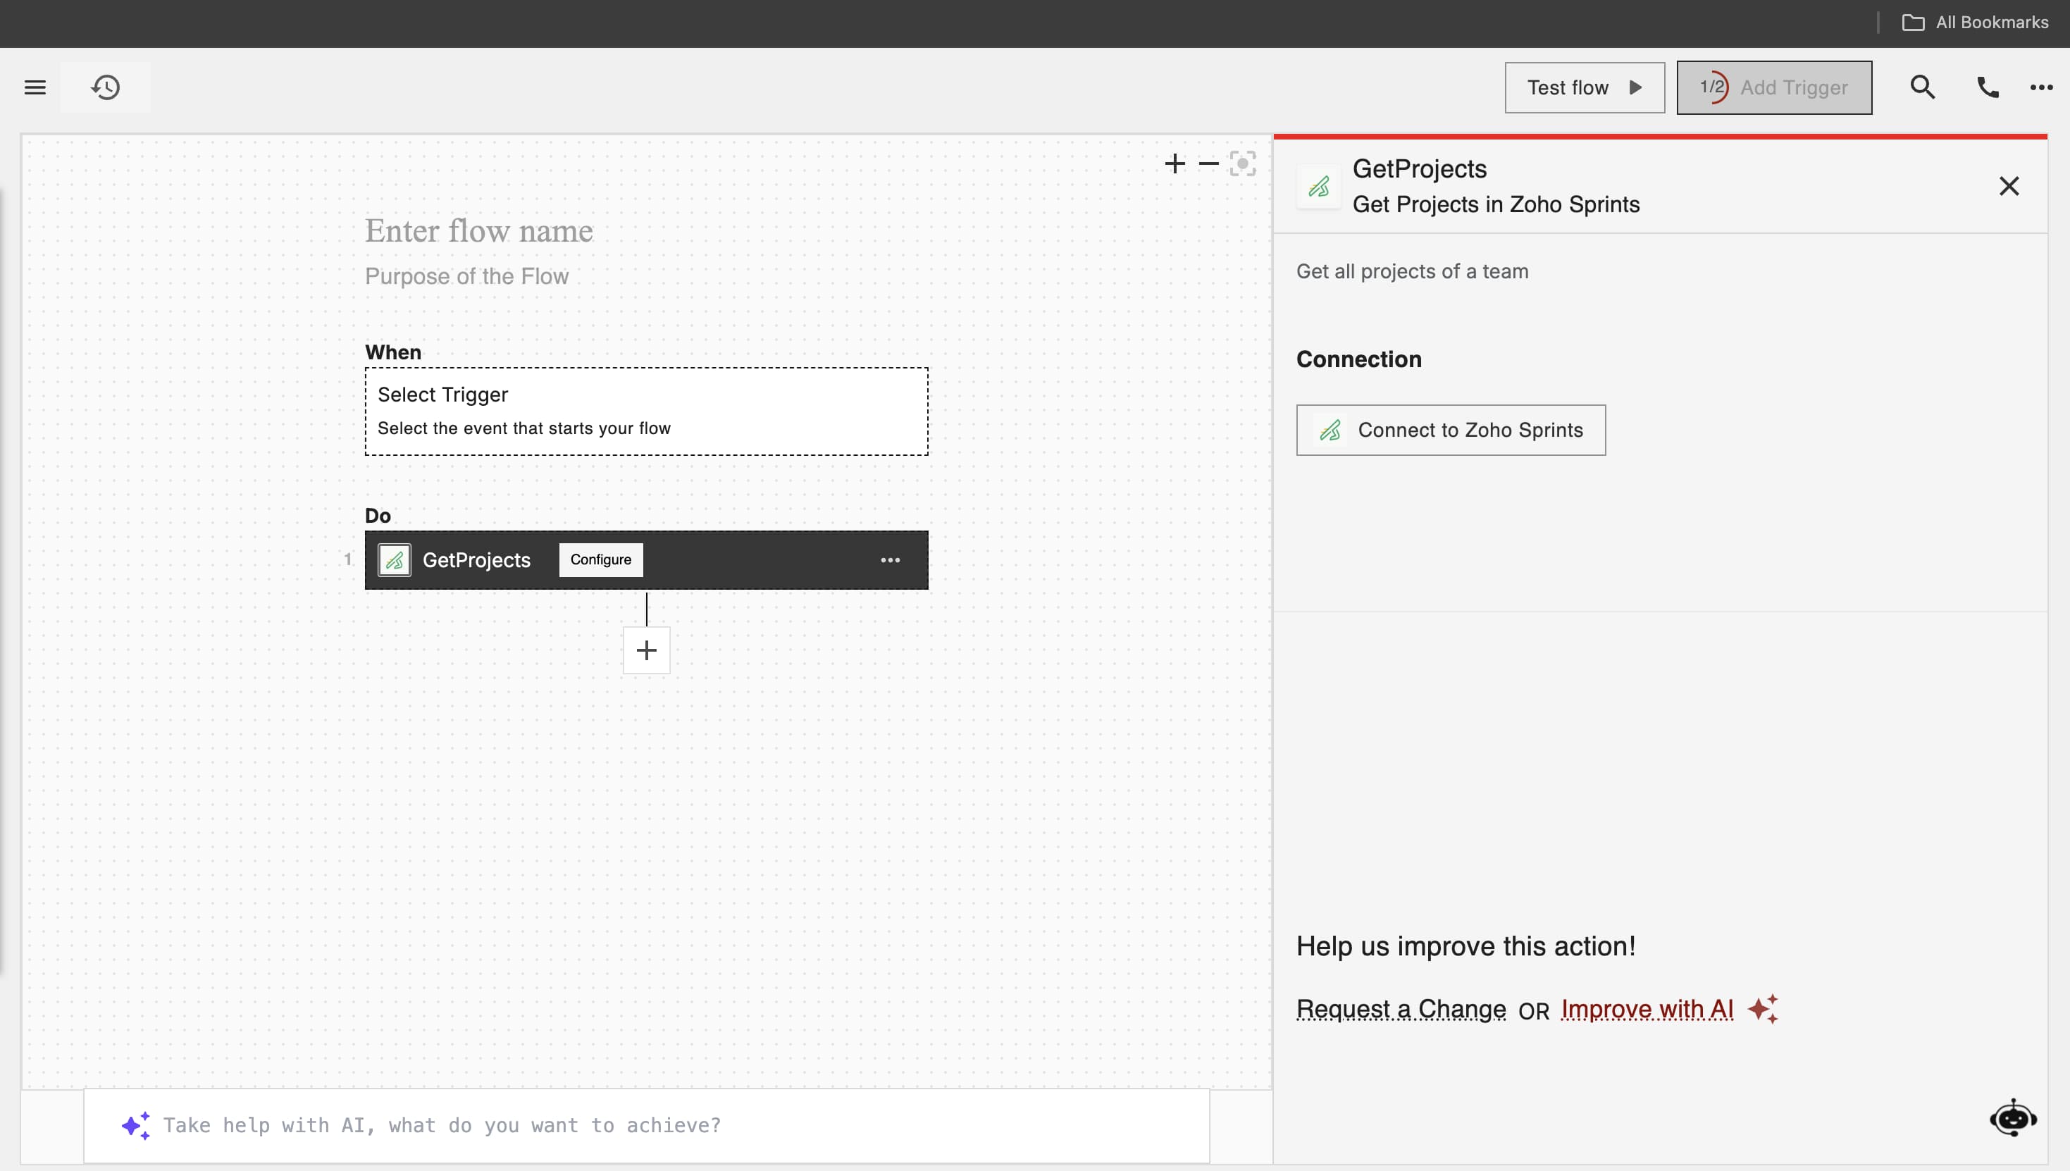The height and width of the screenshot is (1171, 2070).
Task: Close the GetProjects configuration panel
Action: pos(2009,187)
